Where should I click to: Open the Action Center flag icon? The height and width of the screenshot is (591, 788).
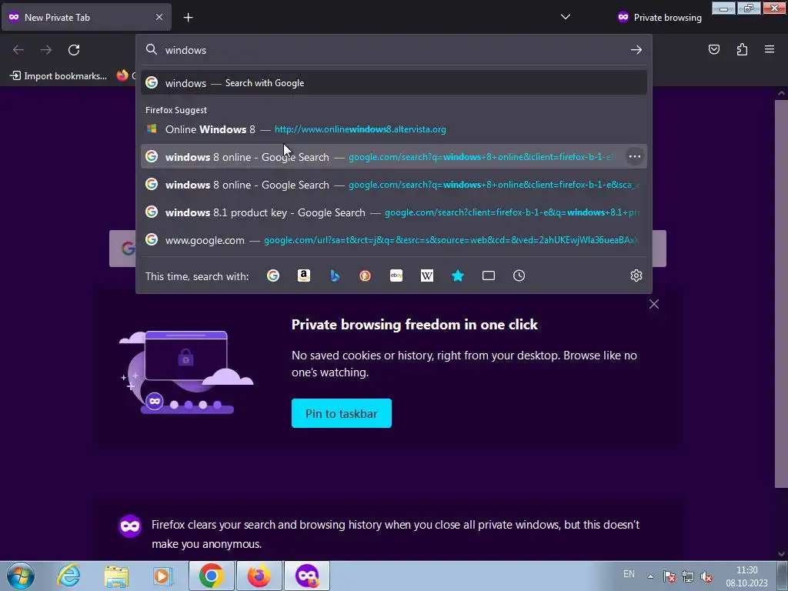(669, 576)
